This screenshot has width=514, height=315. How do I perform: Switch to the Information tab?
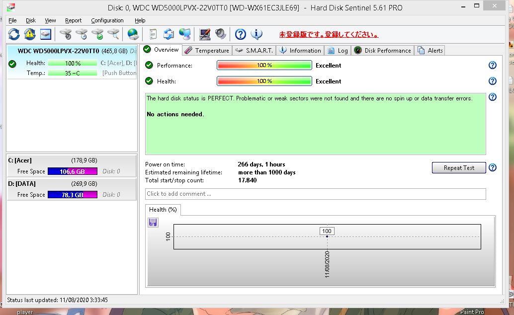click(300, 51)
